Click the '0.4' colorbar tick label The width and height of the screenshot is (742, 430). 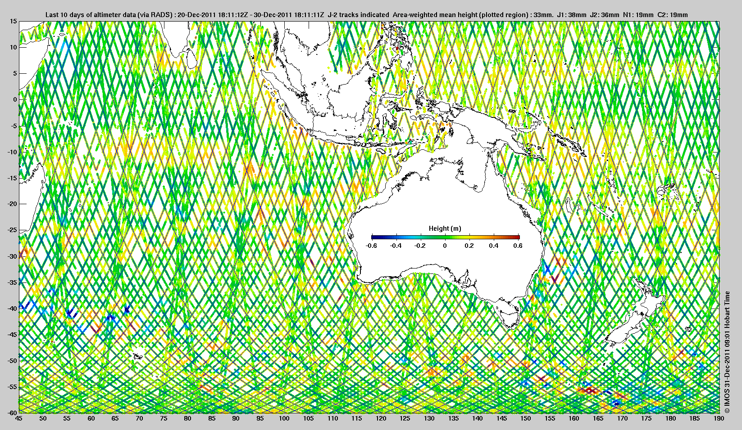(x=494, y=246)
